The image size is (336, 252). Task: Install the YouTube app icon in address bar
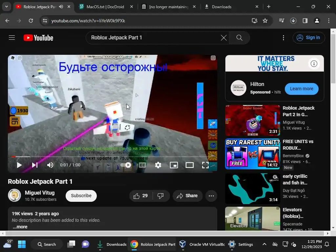(x=254, y=21)
